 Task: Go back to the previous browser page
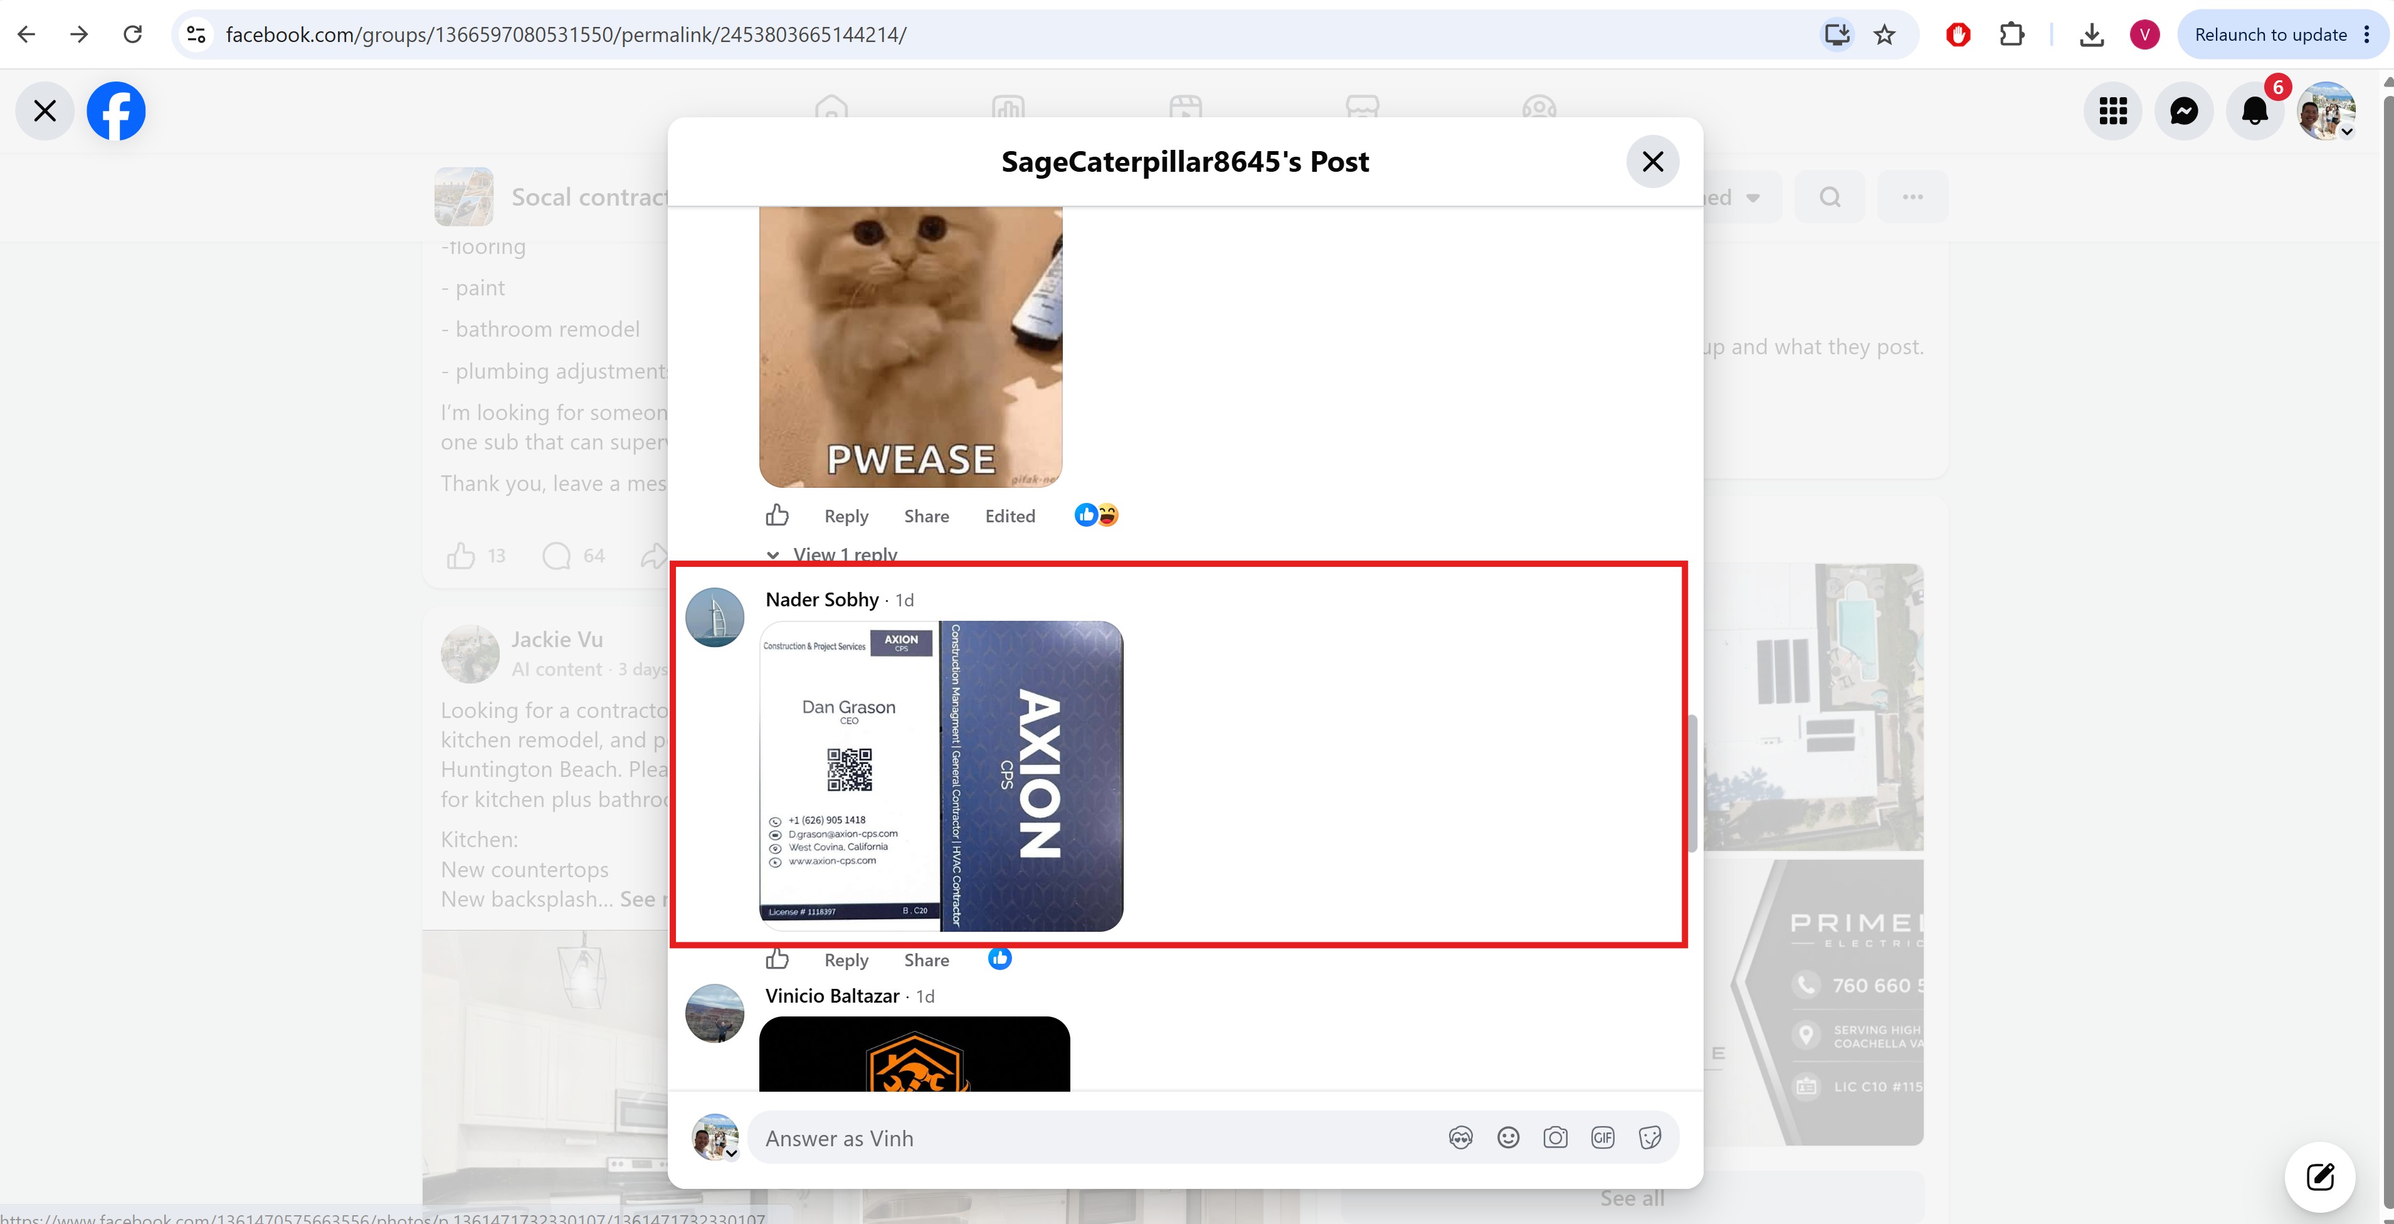coord(26,34)
